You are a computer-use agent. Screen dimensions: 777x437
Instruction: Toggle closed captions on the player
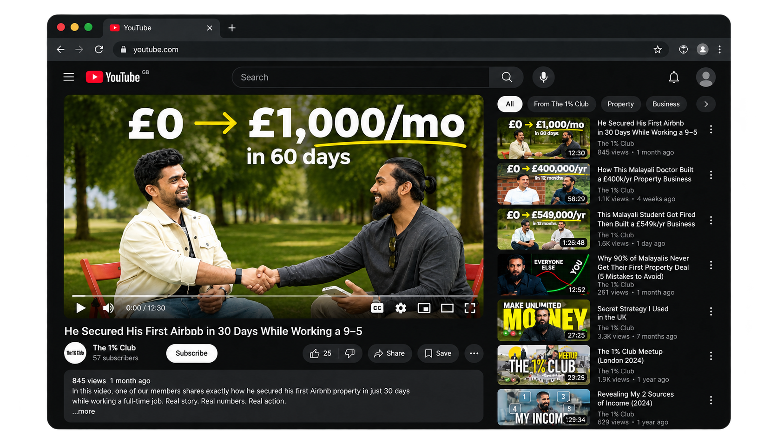[377, 308]
